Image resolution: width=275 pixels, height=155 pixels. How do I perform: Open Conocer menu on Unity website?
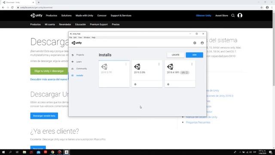tap(102, 15)
